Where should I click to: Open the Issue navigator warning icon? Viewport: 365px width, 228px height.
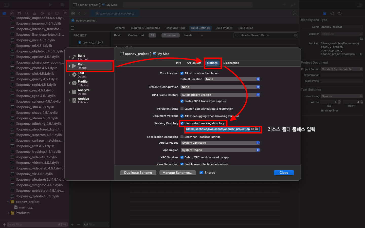tap(34, 13)
